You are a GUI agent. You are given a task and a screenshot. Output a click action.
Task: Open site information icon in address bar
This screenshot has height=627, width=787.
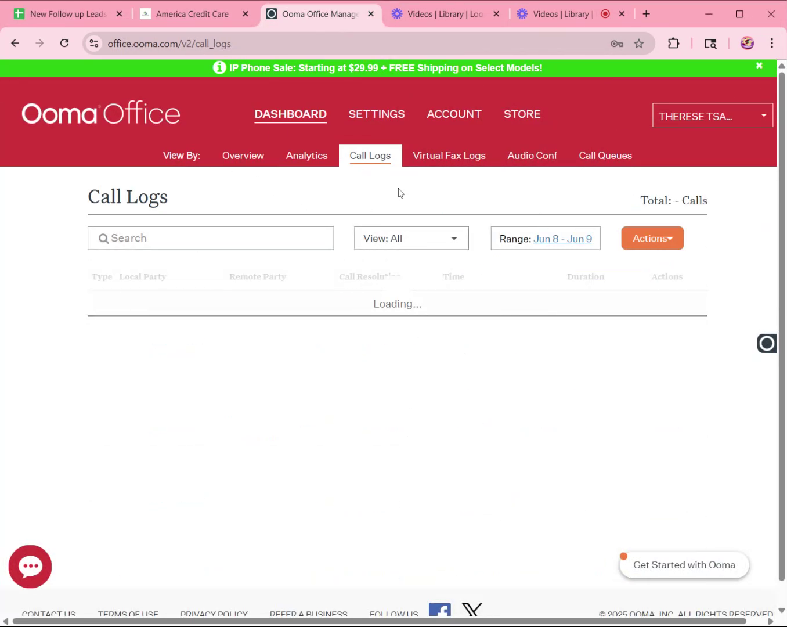94,44
